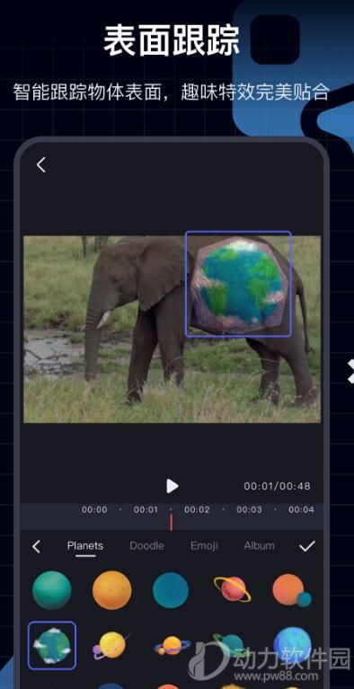Select the red ringed planet sticker
The image size is (354, 689).
coord(233,589)
